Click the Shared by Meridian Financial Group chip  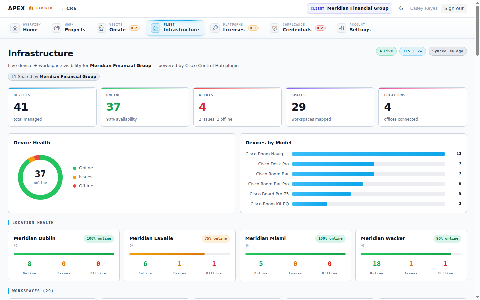(54, 77)
